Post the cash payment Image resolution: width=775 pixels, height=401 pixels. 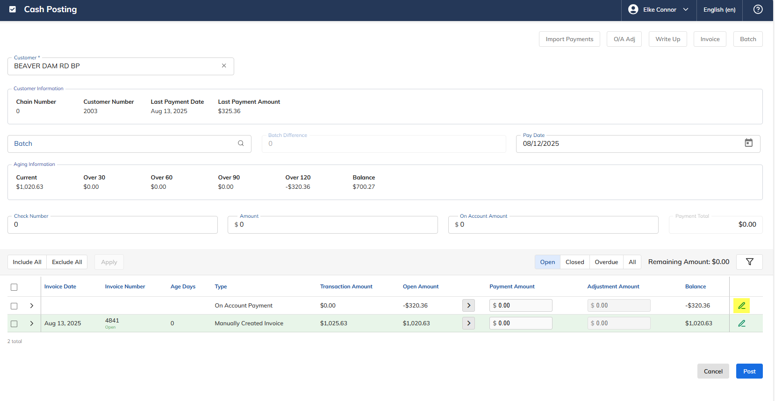click(x=749, y=372)
